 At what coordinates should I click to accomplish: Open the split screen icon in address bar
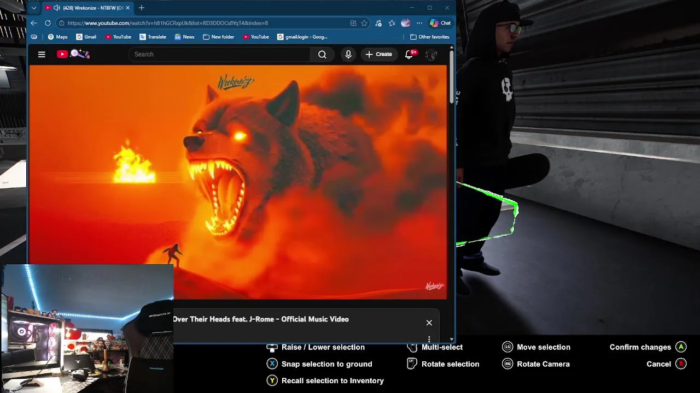point(353,23)
